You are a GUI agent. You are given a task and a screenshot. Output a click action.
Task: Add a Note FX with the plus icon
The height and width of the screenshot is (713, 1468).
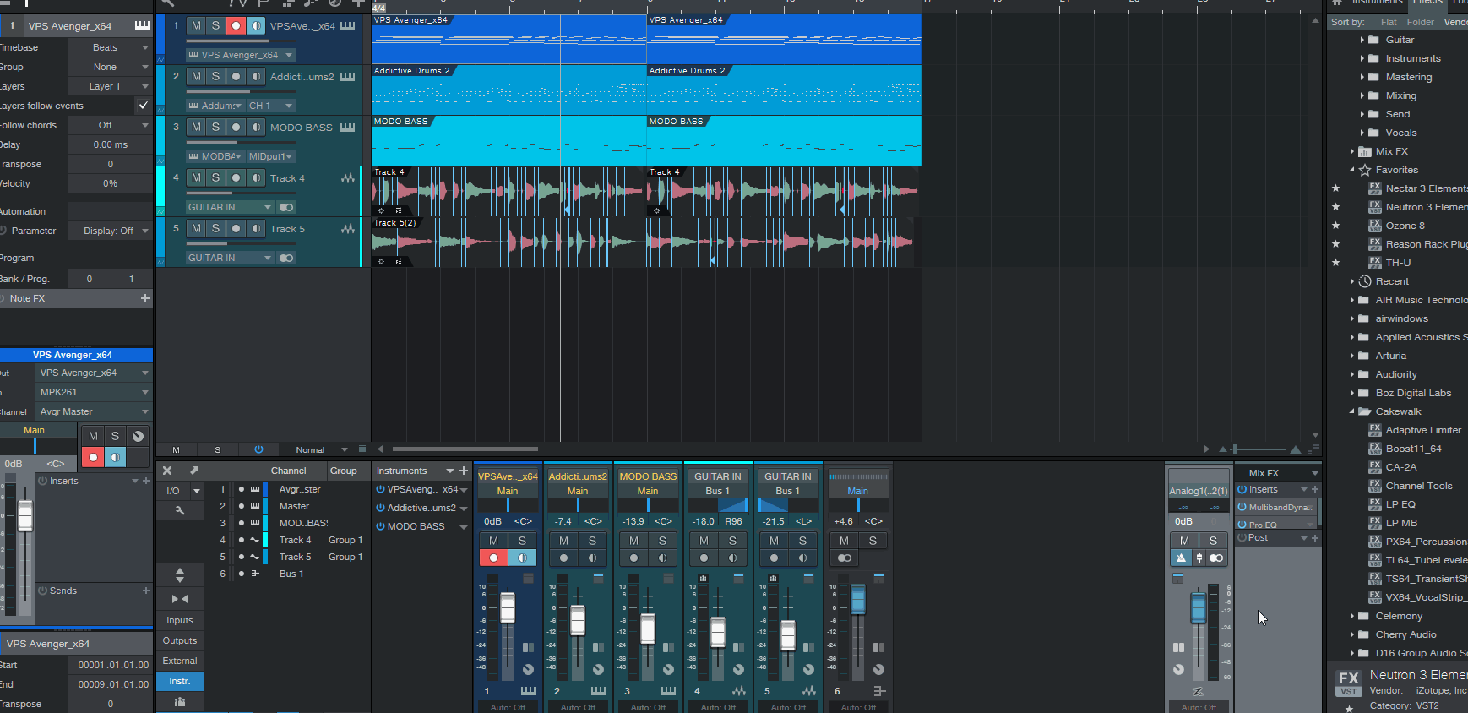tap(144, 298)
